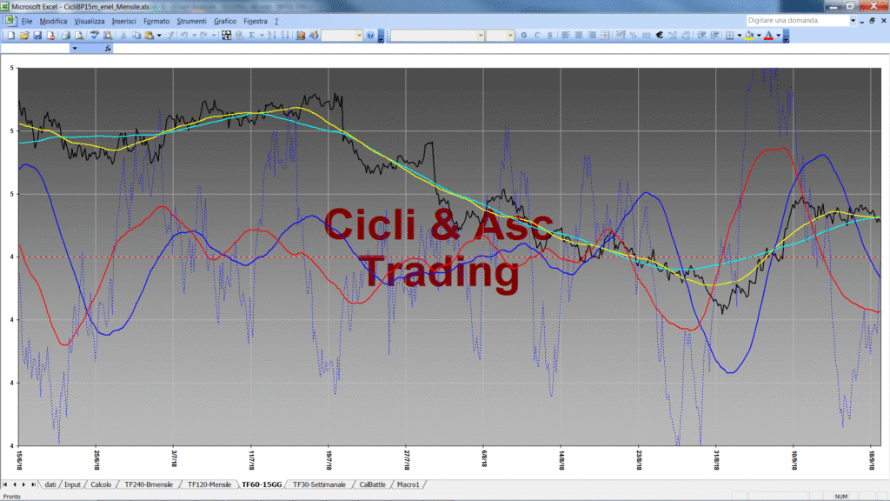Viewport: 890px width, 501px height.
Task: Click the insert function fx button
Action: 108,49
